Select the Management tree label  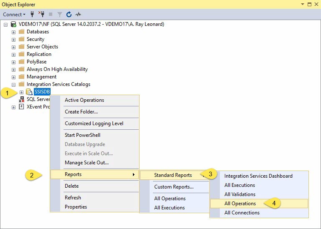click(41, 77)
